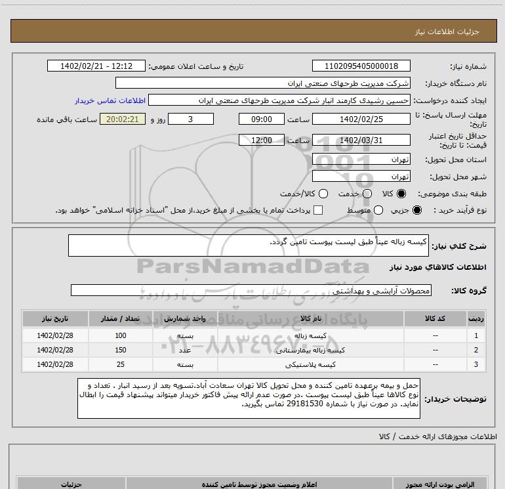Select the خدمت radio button
Viewport: 505px width, 489px height.
[x=367, y=194]
